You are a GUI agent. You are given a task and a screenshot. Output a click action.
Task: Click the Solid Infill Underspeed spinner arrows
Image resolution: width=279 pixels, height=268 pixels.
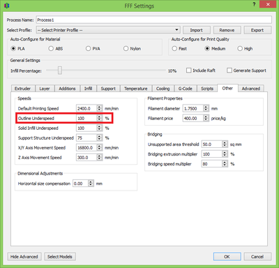pos(100,128)
